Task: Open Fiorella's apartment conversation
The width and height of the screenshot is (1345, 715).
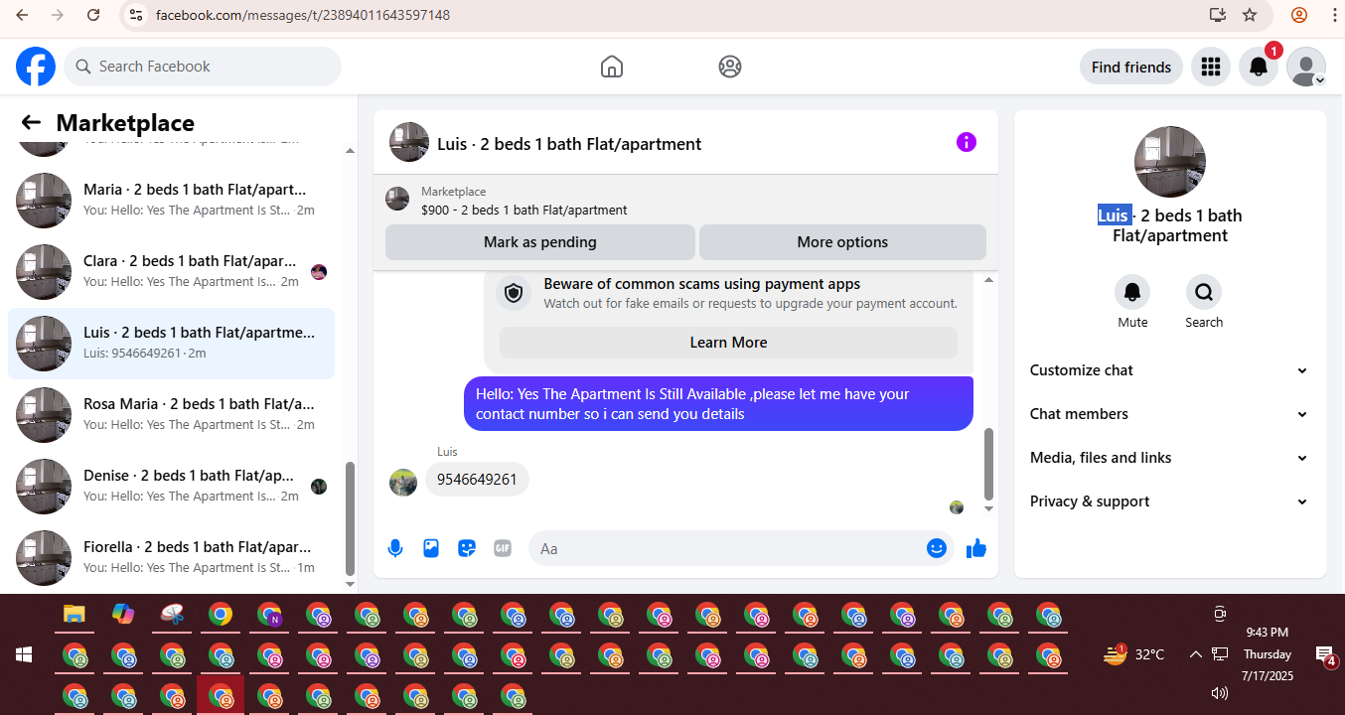Action: [x=171, y=558]
